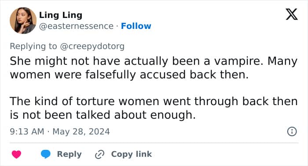Click the chain link icon
Viewport: 308px width, 166px height.
(99, 155)
